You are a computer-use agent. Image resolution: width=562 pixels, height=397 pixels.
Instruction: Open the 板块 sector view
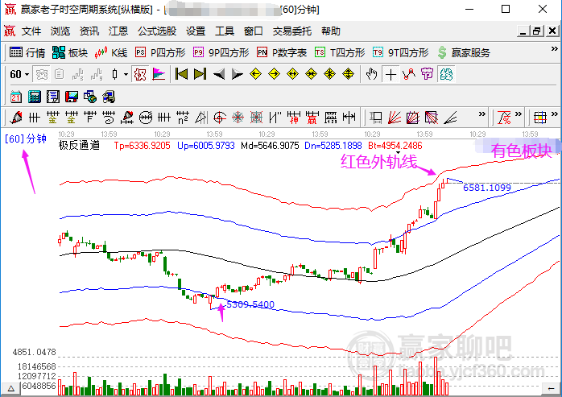pos(70,52)
